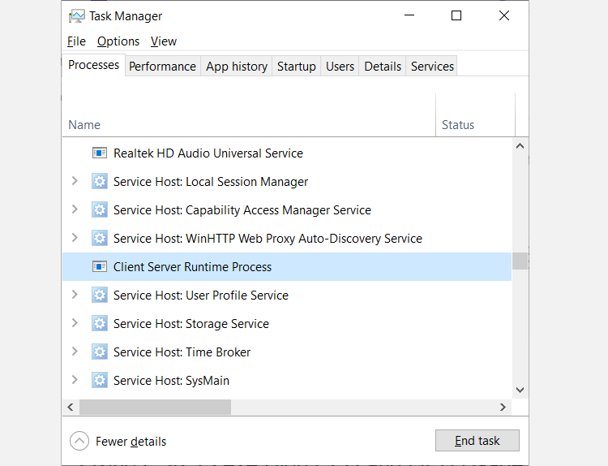The image size is (608, 466).
Task: Click the Realtek HD Audio Universal Service icon
Action: 100,153
